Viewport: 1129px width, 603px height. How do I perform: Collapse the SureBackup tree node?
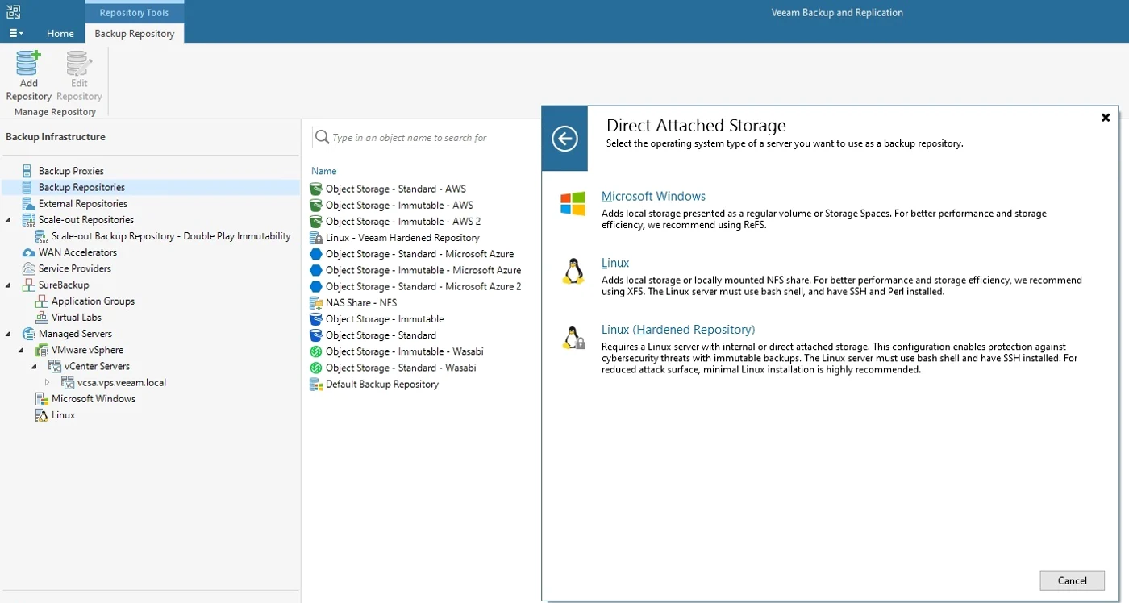pyautogui.click(x=9, y=285)
